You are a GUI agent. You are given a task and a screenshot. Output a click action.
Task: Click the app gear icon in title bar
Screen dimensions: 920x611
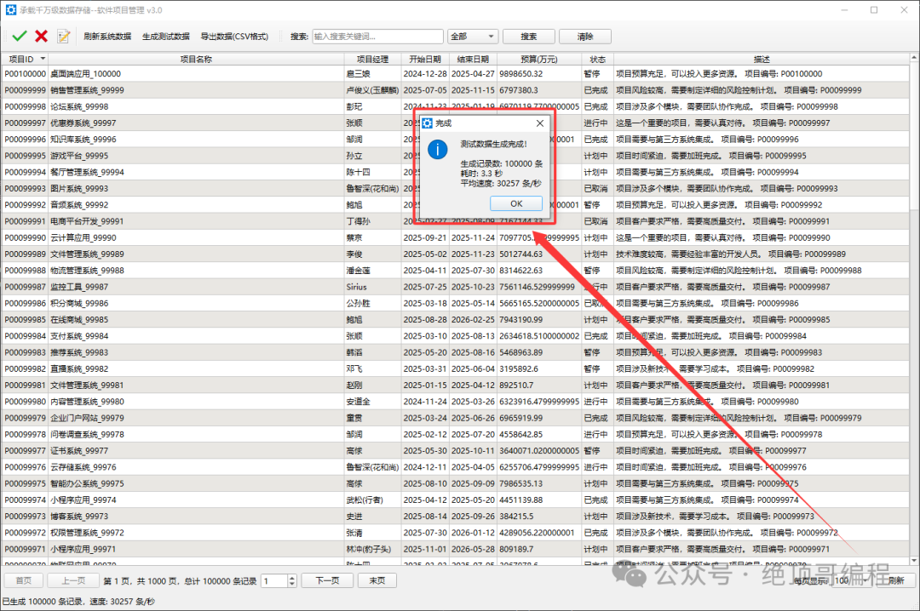(10, 10)
